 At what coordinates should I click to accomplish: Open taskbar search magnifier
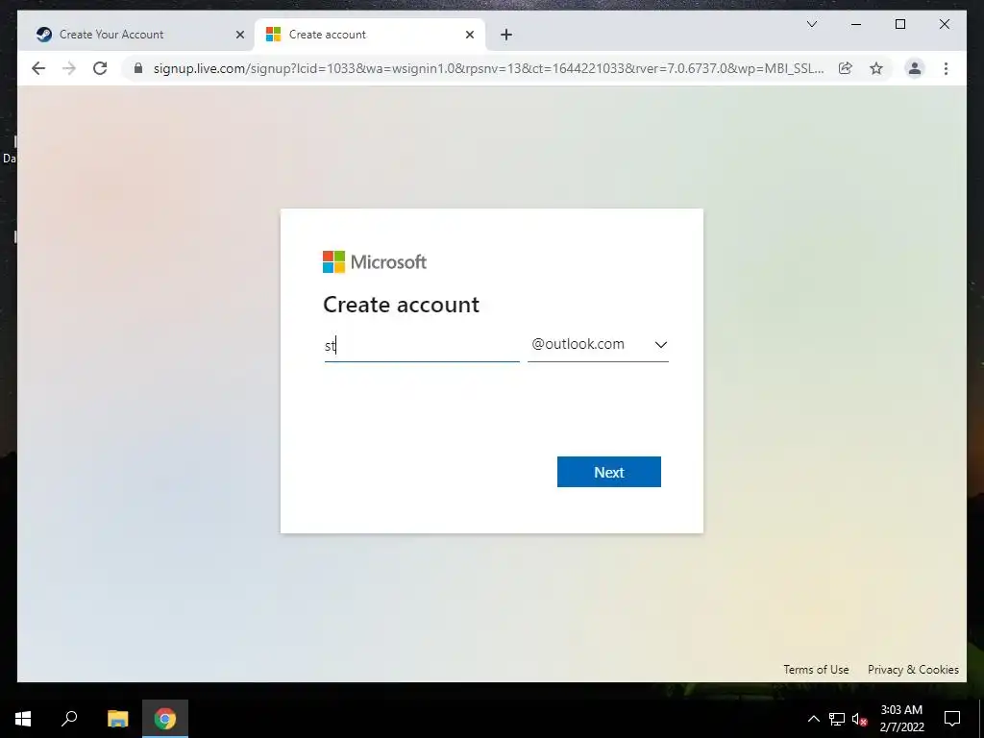[69, 719]
